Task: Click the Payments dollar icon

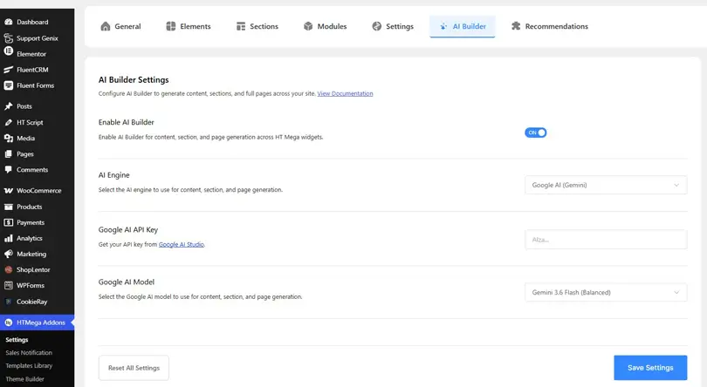Action: click(x=8, y=222)
